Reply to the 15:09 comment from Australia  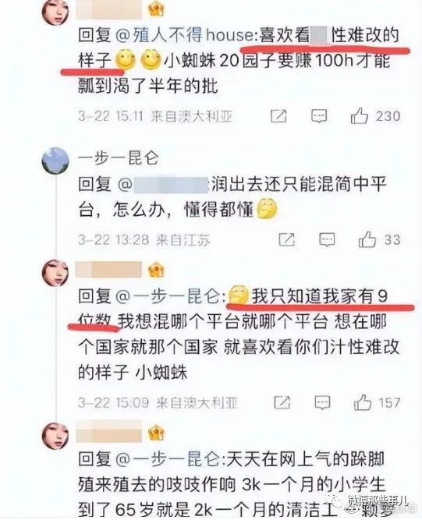[x=322, y=403]
